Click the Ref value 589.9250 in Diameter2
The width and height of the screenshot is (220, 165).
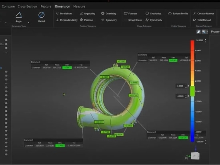153,60
